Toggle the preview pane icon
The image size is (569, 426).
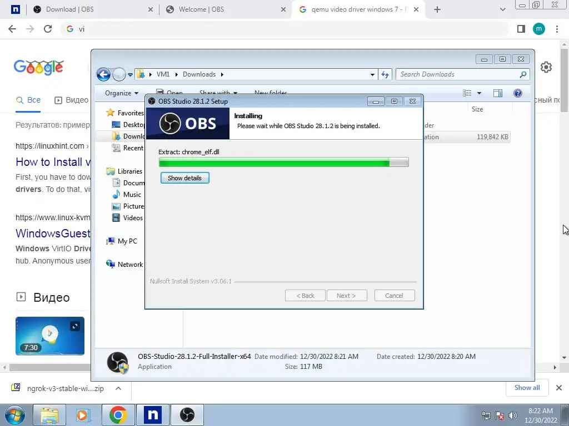497,93
